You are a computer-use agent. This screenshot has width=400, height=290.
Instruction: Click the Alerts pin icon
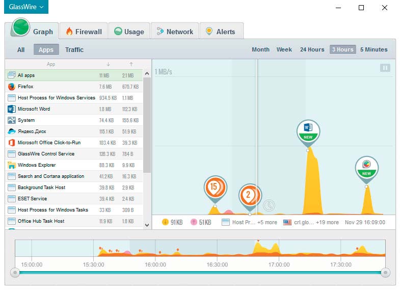click(209, 31)
